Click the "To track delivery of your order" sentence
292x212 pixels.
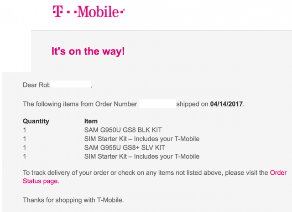point(91,172)
